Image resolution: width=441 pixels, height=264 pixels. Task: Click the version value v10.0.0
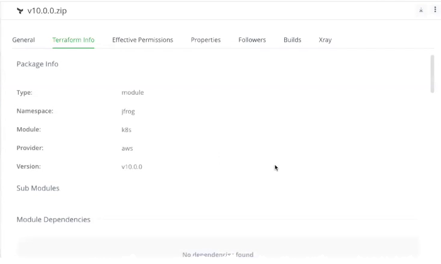(132, 166)
